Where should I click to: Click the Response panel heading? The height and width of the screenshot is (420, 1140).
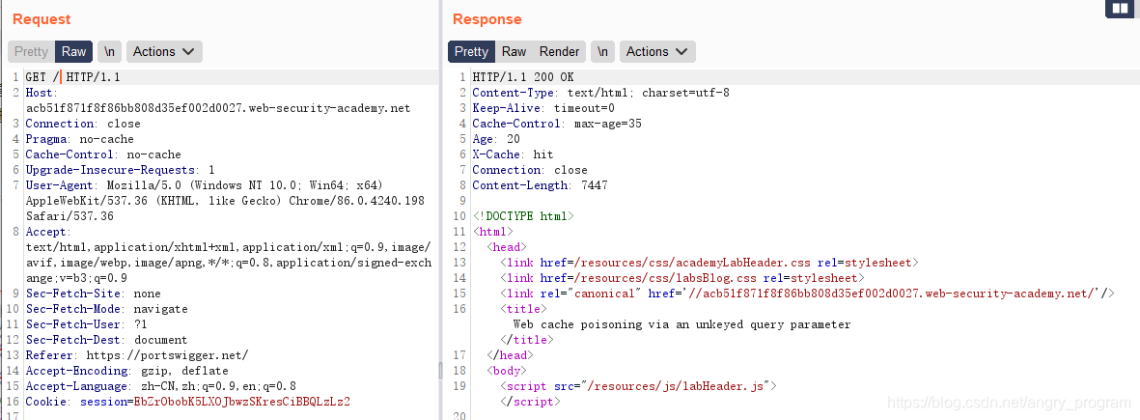[487, 19]
